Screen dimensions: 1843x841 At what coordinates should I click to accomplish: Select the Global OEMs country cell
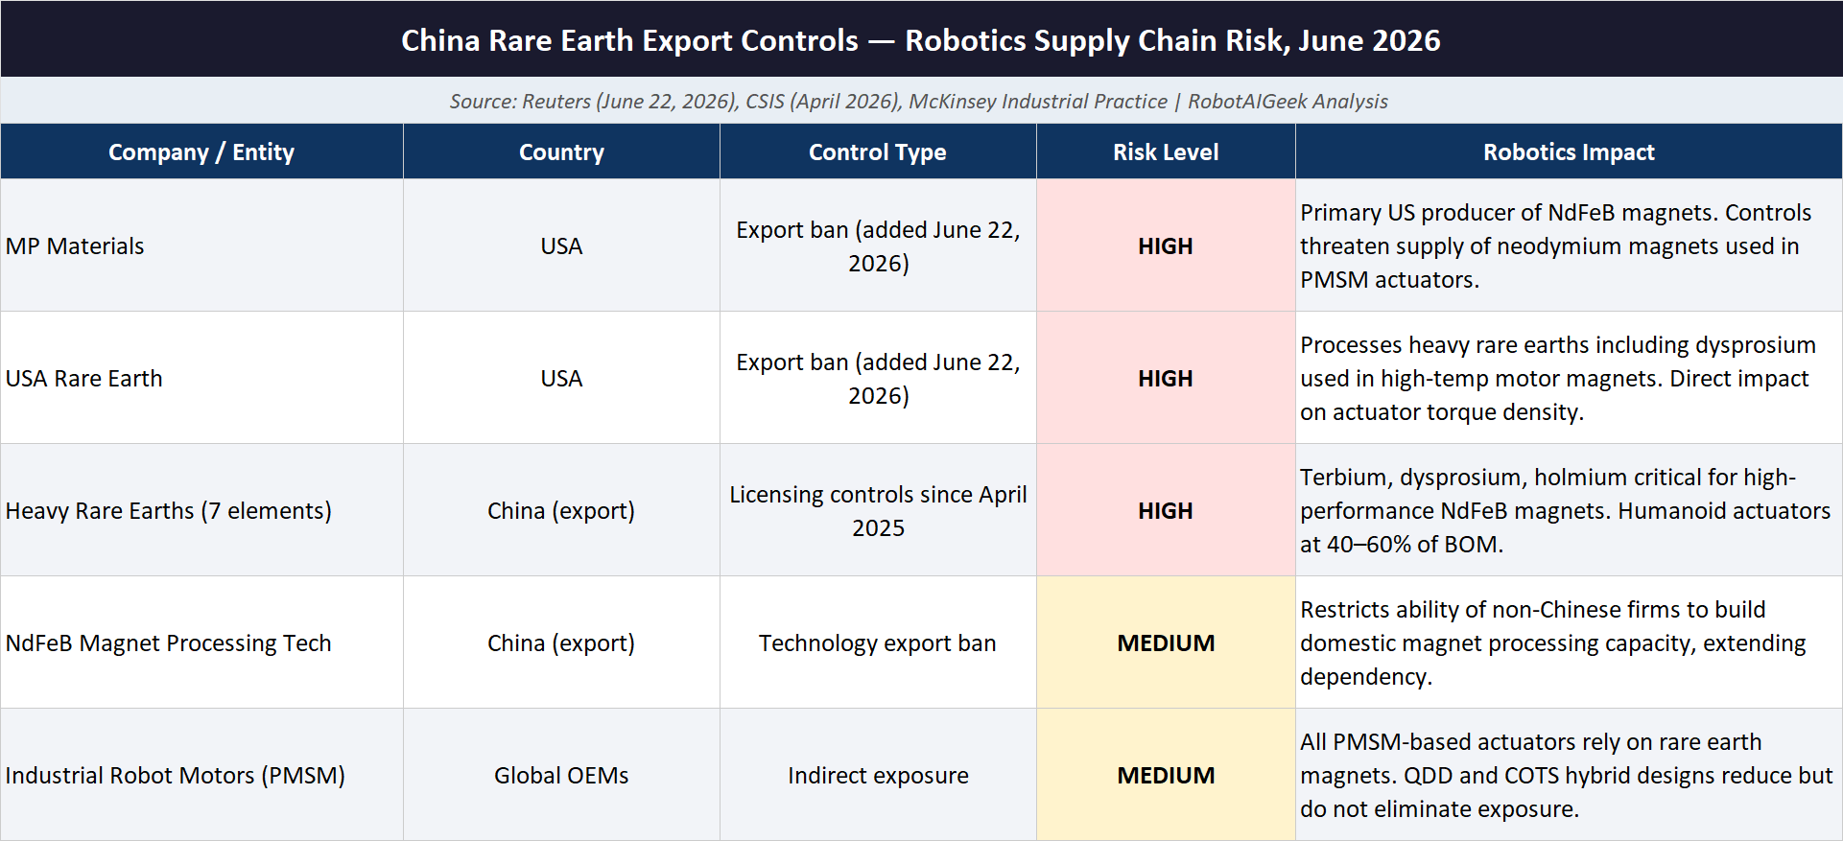coord(561,775)
